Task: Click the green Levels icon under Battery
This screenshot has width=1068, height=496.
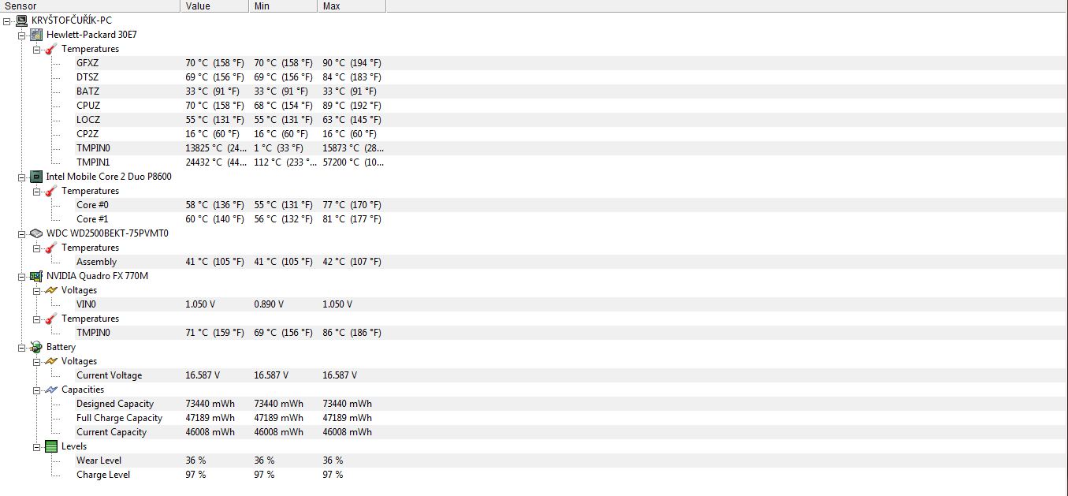Action: coord(51,446)
